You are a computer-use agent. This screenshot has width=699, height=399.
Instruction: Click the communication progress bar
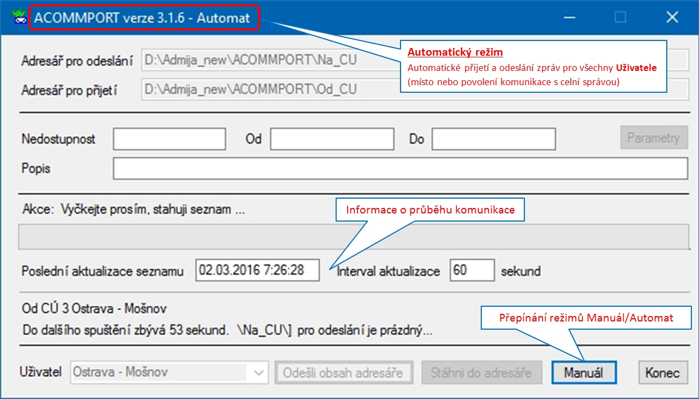pyautogui.click(x=353, y=237)
